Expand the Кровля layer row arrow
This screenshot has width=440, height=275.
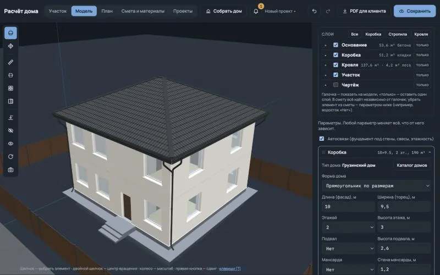click(x=326, y=65)
